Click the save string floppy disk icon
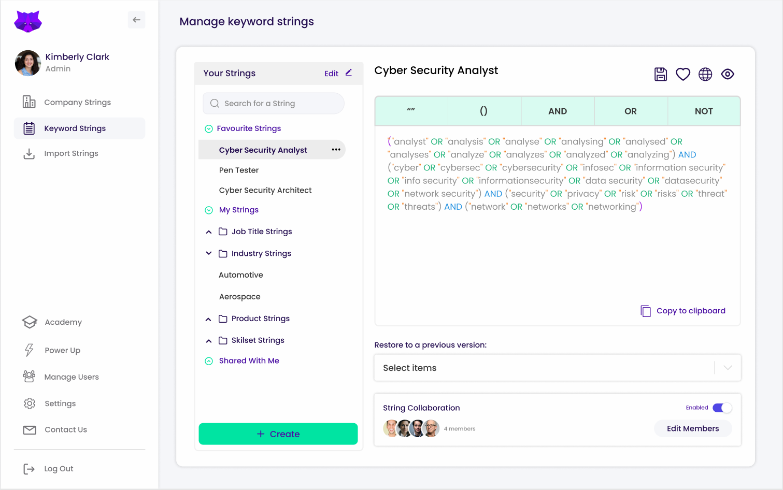 pos(660,75)
